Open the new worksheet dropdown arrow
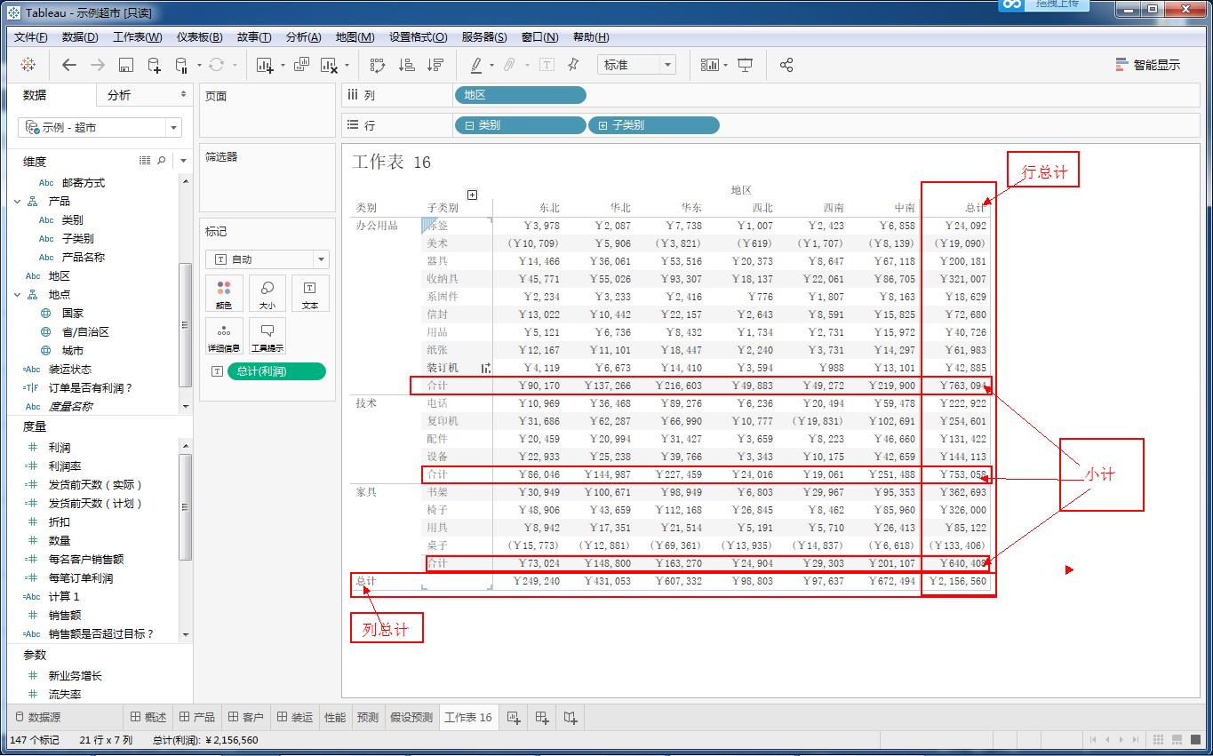 click(x=283, y=65)
